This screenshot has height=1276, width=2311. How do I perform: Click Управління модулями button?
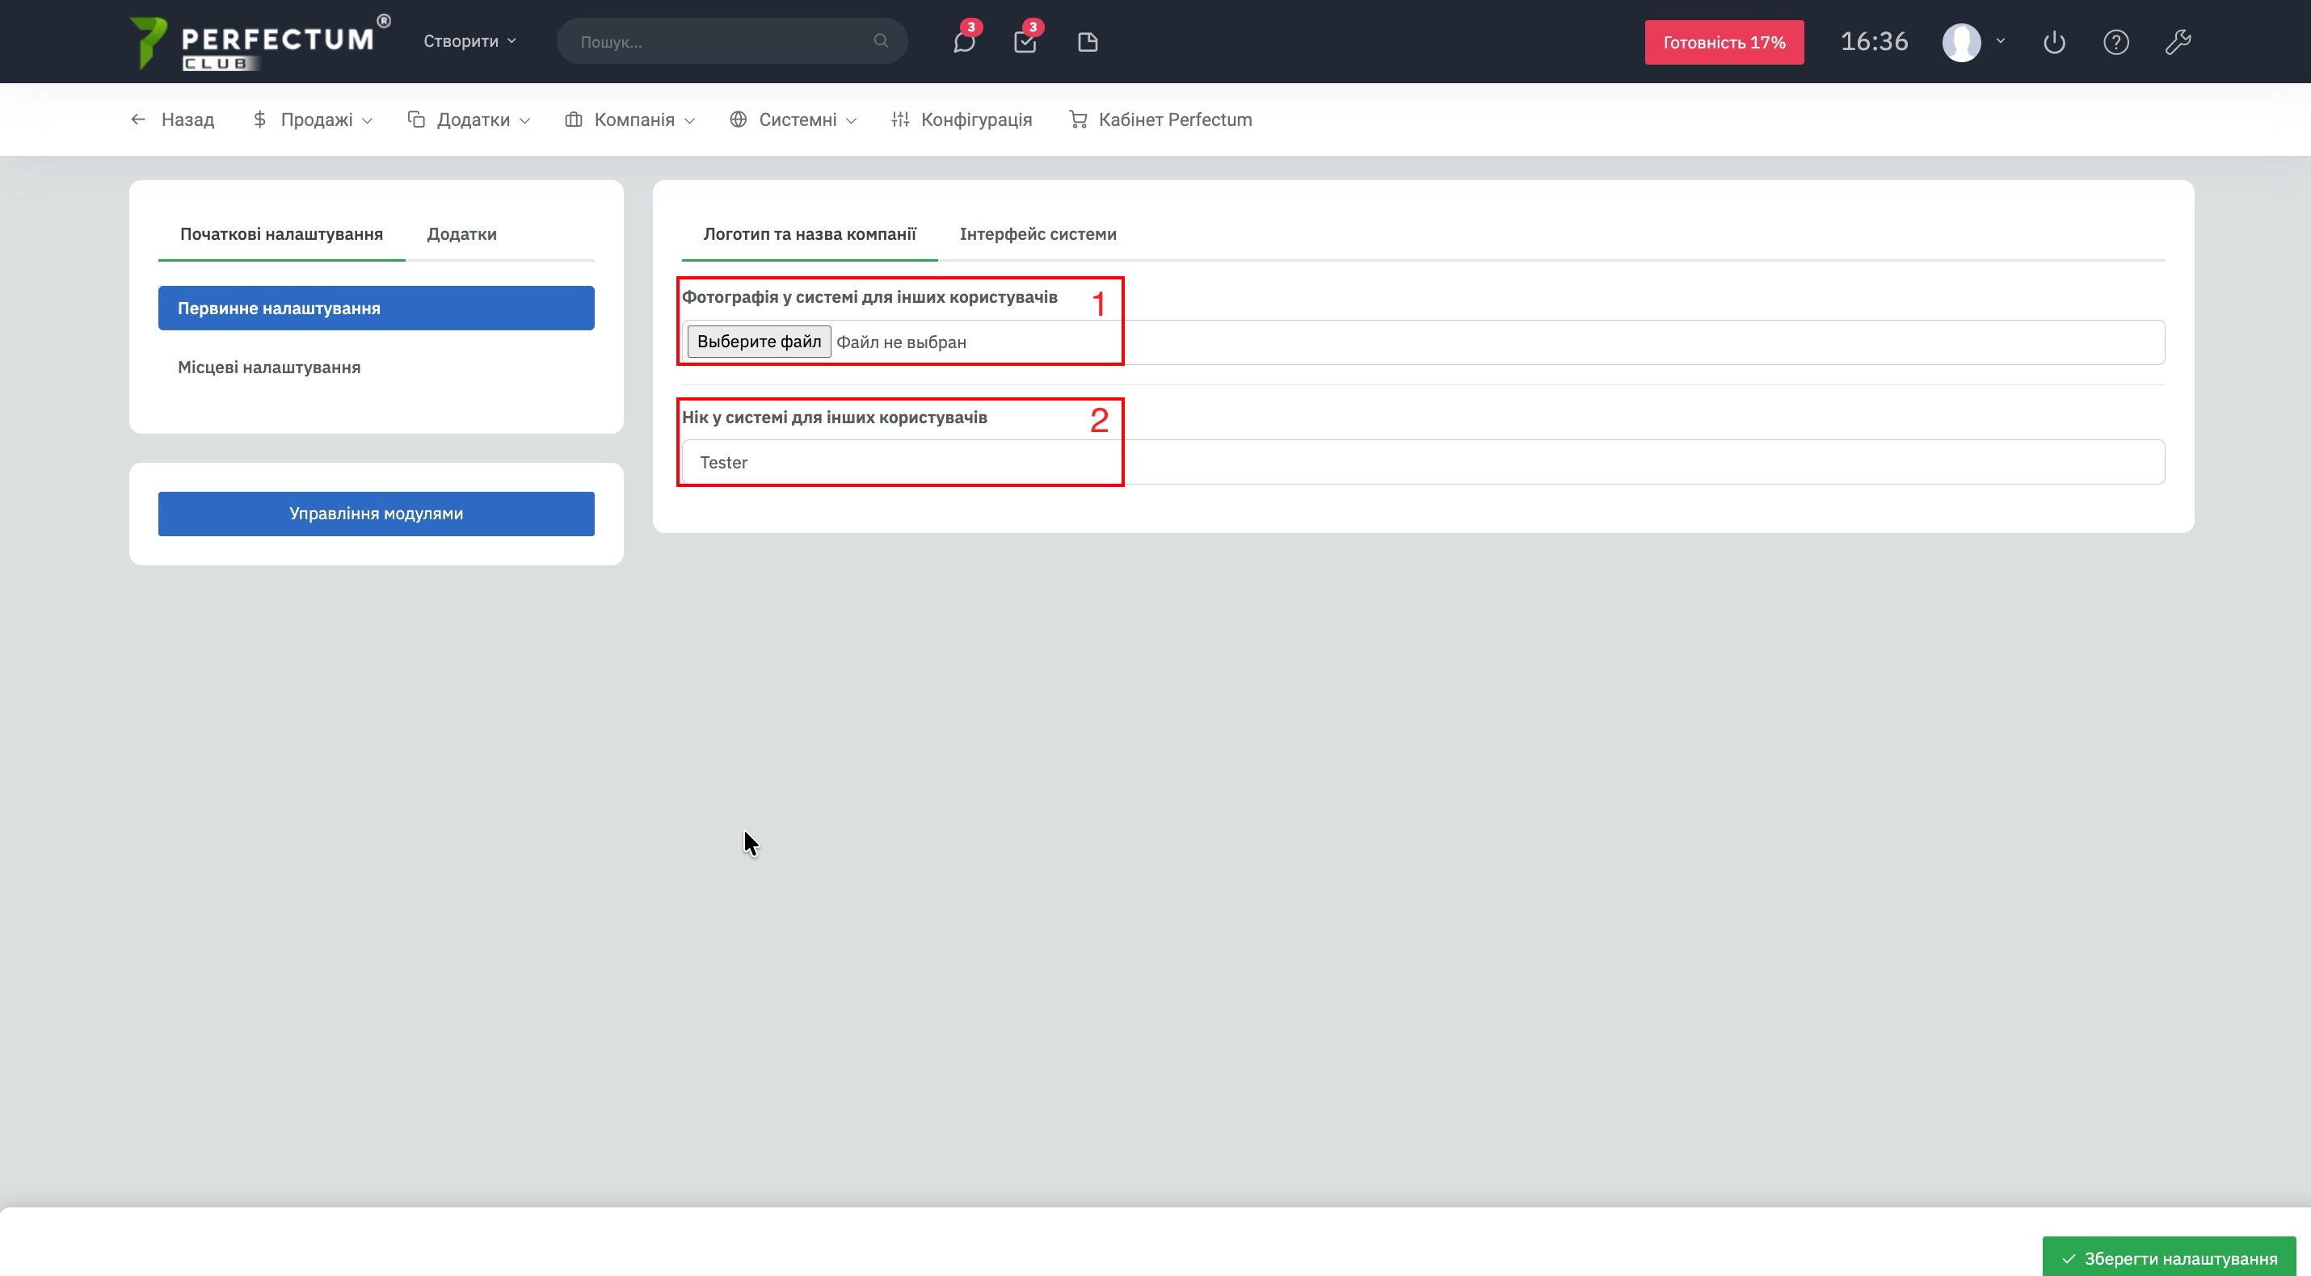376,514
